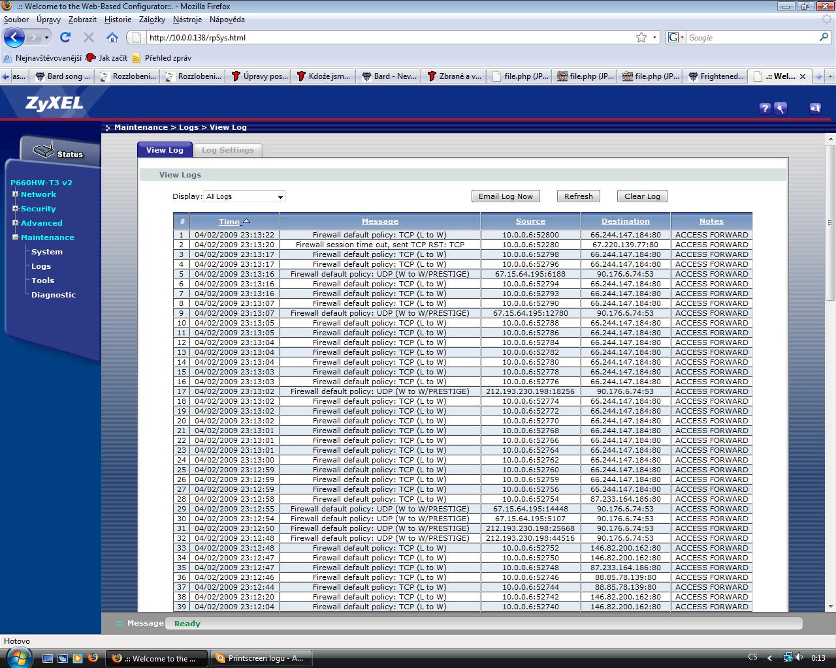Open the wizard icon in ZyXEL header
Screen dimensions: 836x668
(x=780, y=108)
